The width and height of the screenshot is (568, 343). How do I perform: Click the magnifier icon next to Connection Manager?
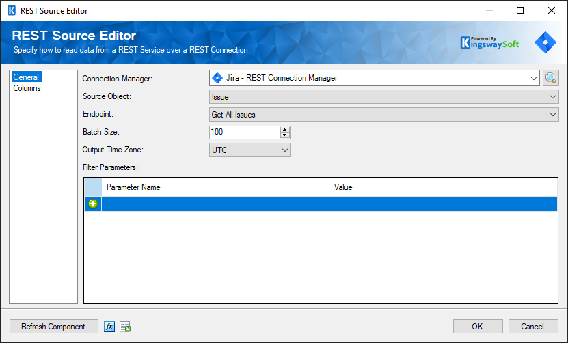point(551,78)
